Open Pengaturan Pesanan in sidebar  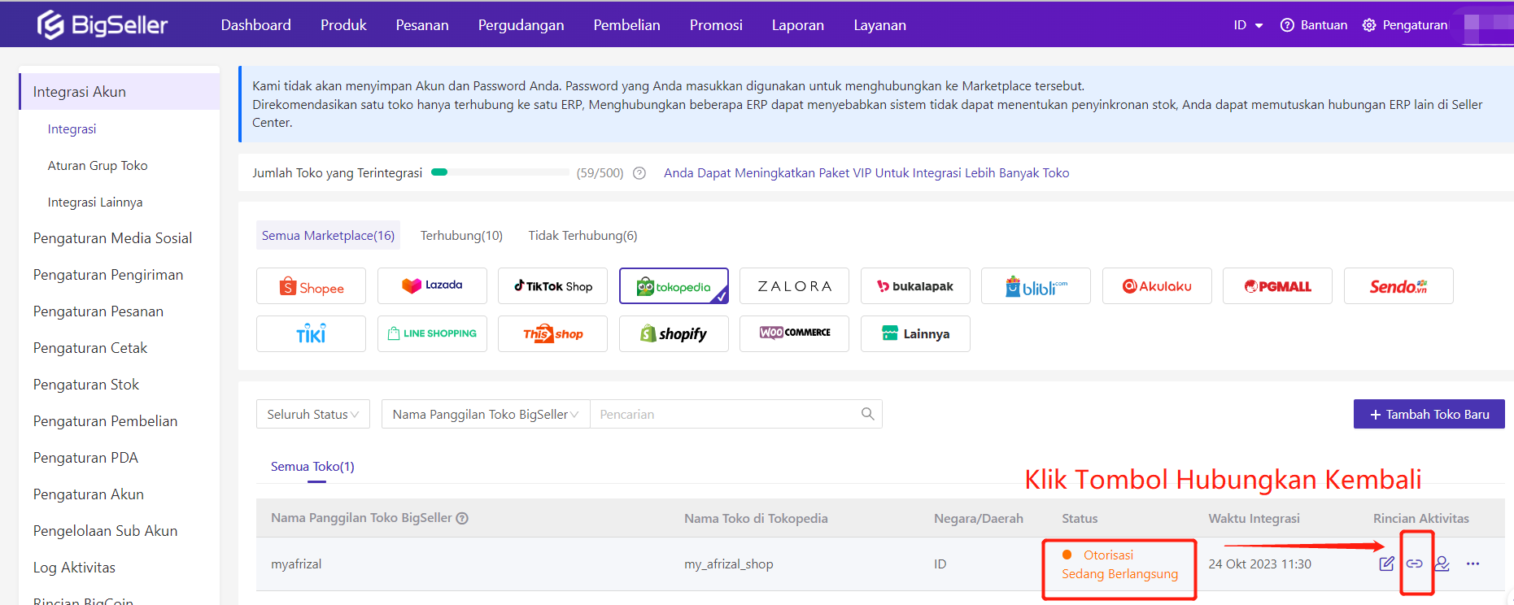pos(98,311)
